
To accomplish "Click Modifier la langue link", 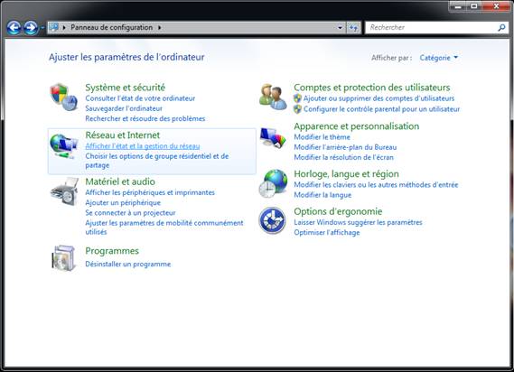I will (x=322, y=195).
